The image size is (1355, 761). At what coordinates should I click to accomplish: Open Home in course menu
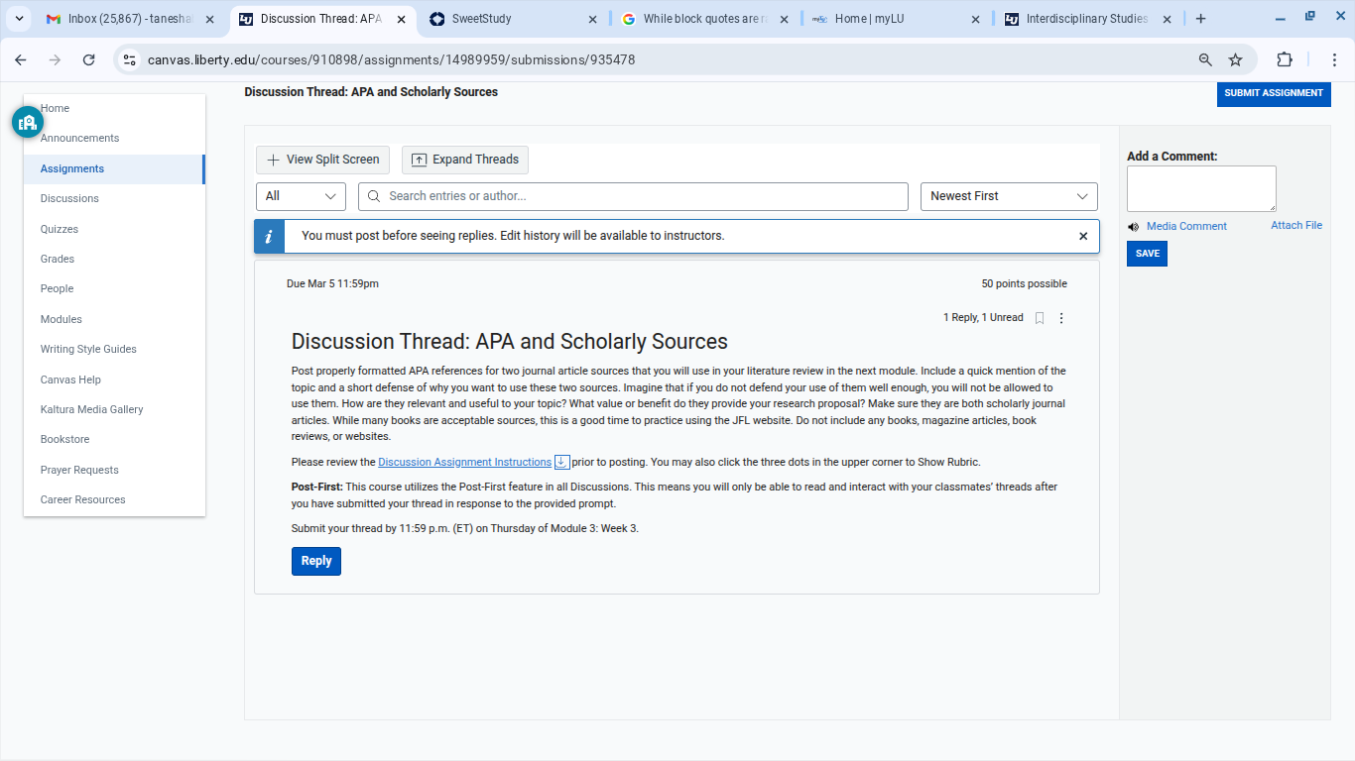point(56,108)
